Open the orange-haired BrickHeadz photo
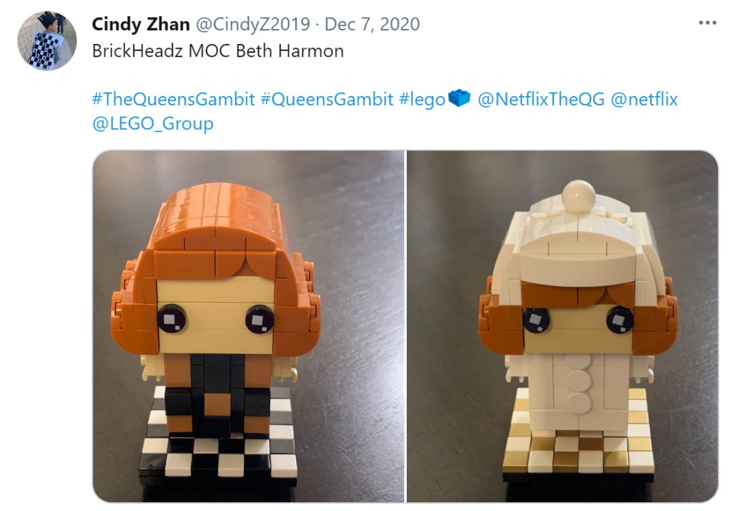Image resolution: width=731 pixels, height=511 pixels. click(x=248, y=326)
